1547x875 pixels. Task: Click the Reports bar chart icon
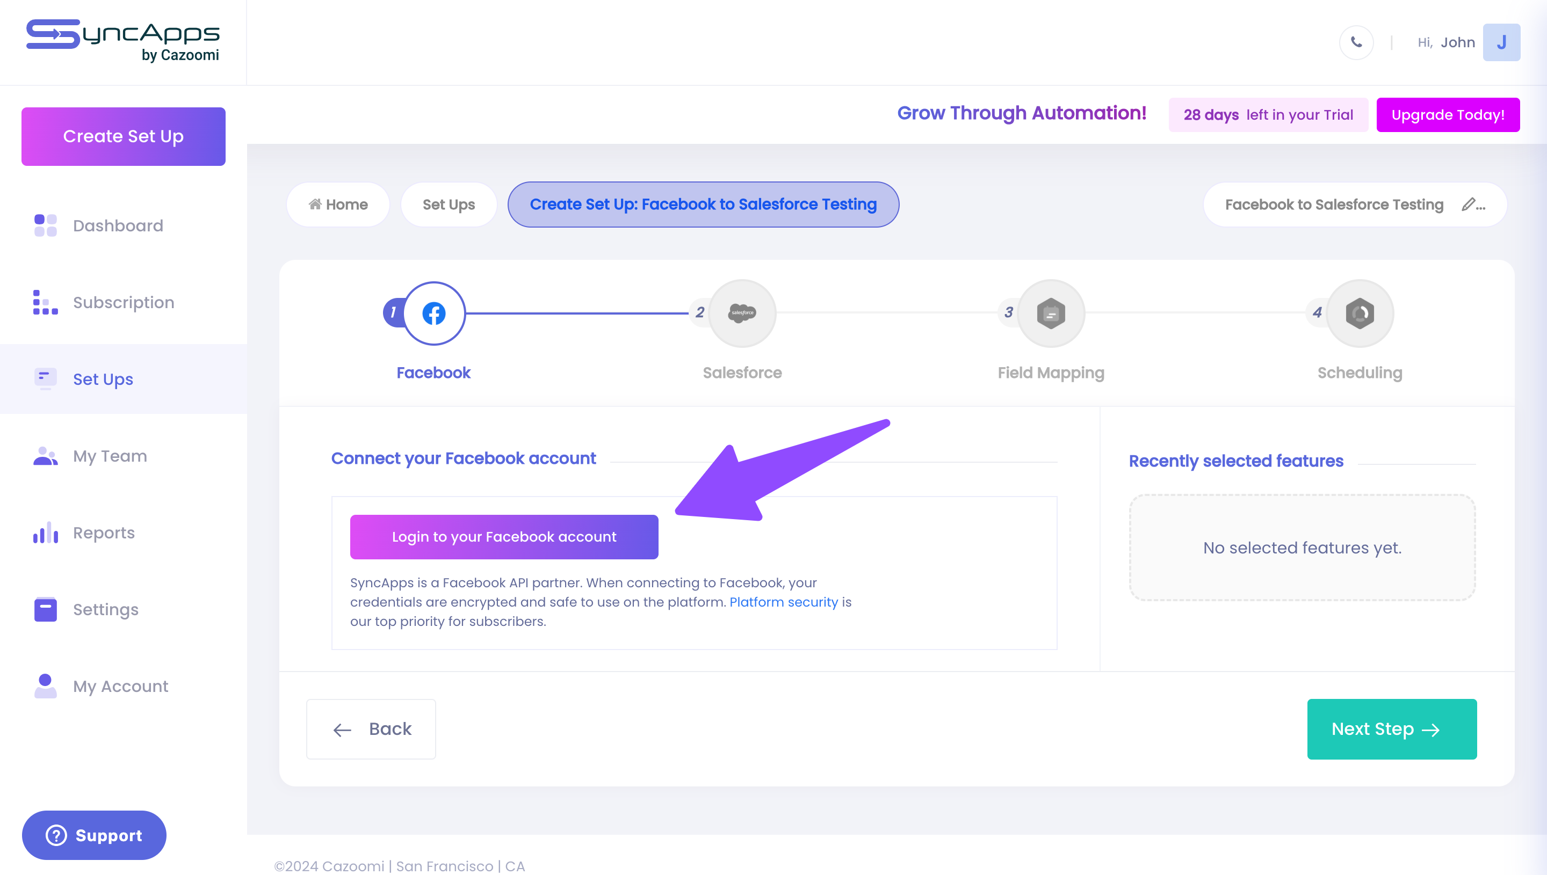pyautogui.click(x=45, y=533)
